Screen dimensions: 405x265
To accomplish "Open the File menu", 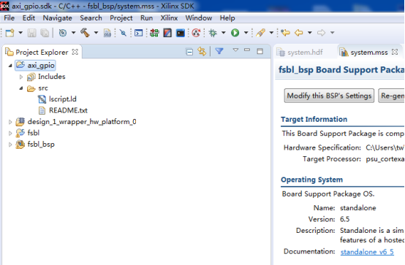I will [x=10, y=18].
